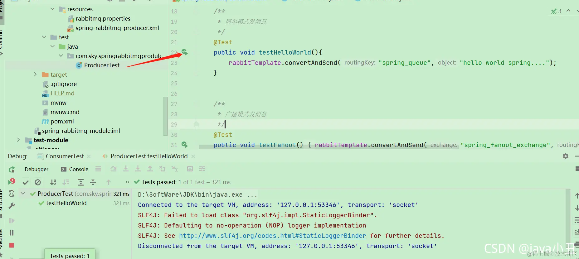Collapse the java folder under test
The image size is (579, 259).
coord(52,46)
